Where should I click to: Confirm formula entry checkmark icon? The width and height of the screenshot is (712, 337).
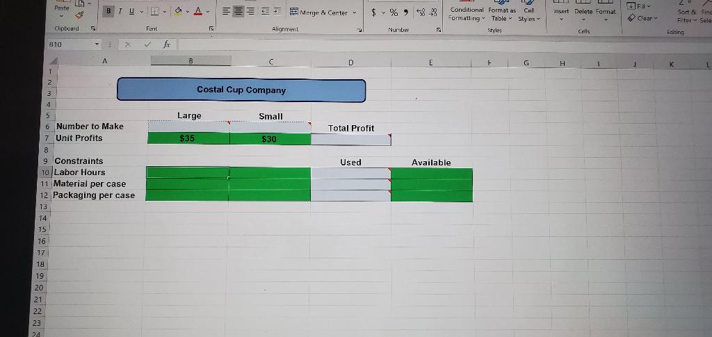coord(147,45)
